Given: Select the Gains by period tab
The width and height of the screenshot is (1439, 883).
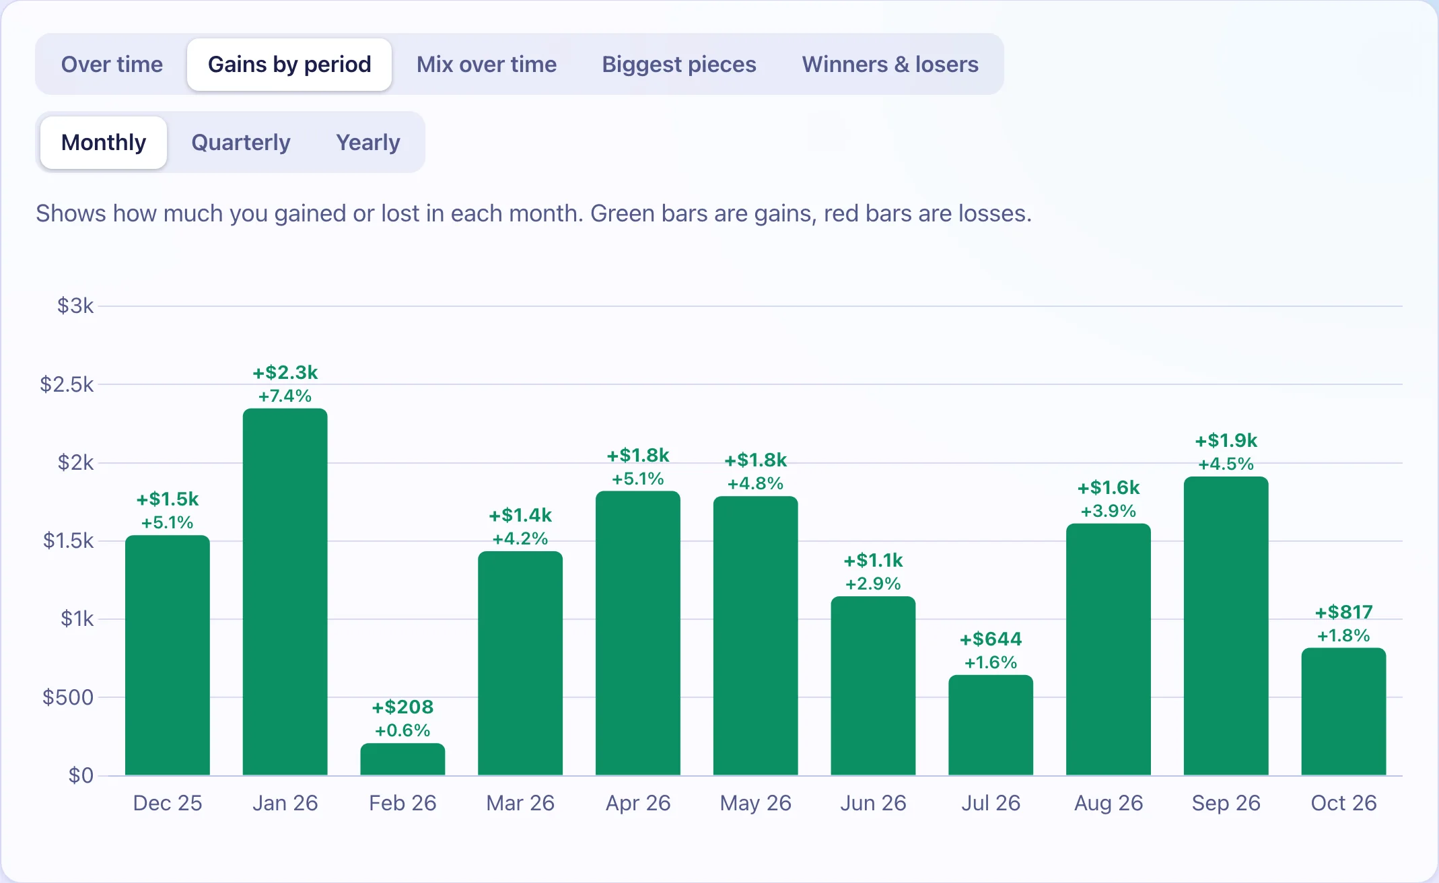Looking at the screenshot, I should pyautogui.click(x=289, y=65).
